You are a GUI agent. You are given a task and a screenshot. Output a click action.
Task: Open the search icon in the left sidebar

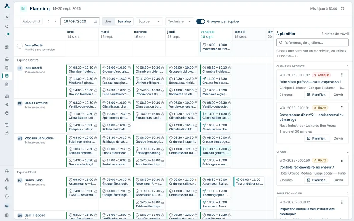(7, 27)
